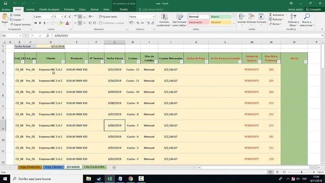
Task: Open the Borrar clear menu
Action: tap(275, 24)
